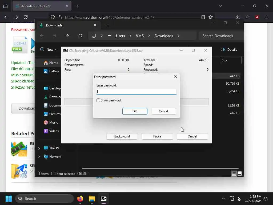
Task: Open Gallery in Explorer sidebar
Action: tap(51, 71)
